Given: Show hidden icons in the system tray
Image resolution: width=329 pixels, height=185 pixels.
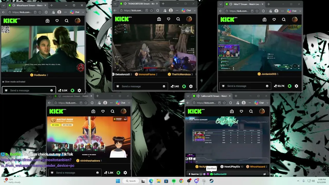Looking at the screenshot, I should (298, 181).
